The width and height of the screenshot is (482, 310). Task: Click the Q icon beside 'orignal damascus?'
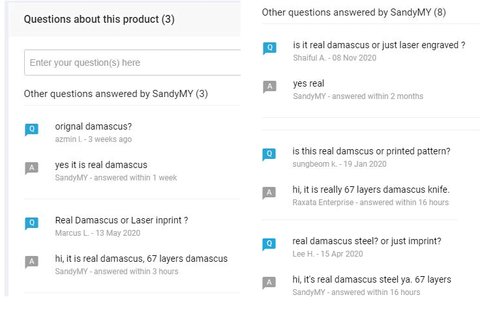click(x=32, y=129)
